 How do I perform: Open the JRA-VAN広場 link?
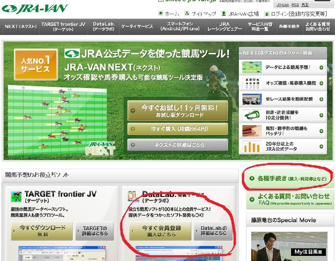244,14
